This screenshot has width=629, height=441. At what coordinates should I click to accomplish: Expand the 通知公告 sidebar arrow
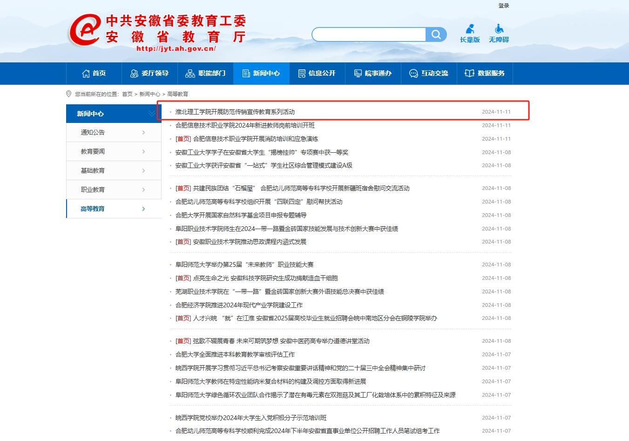[143, 133]
